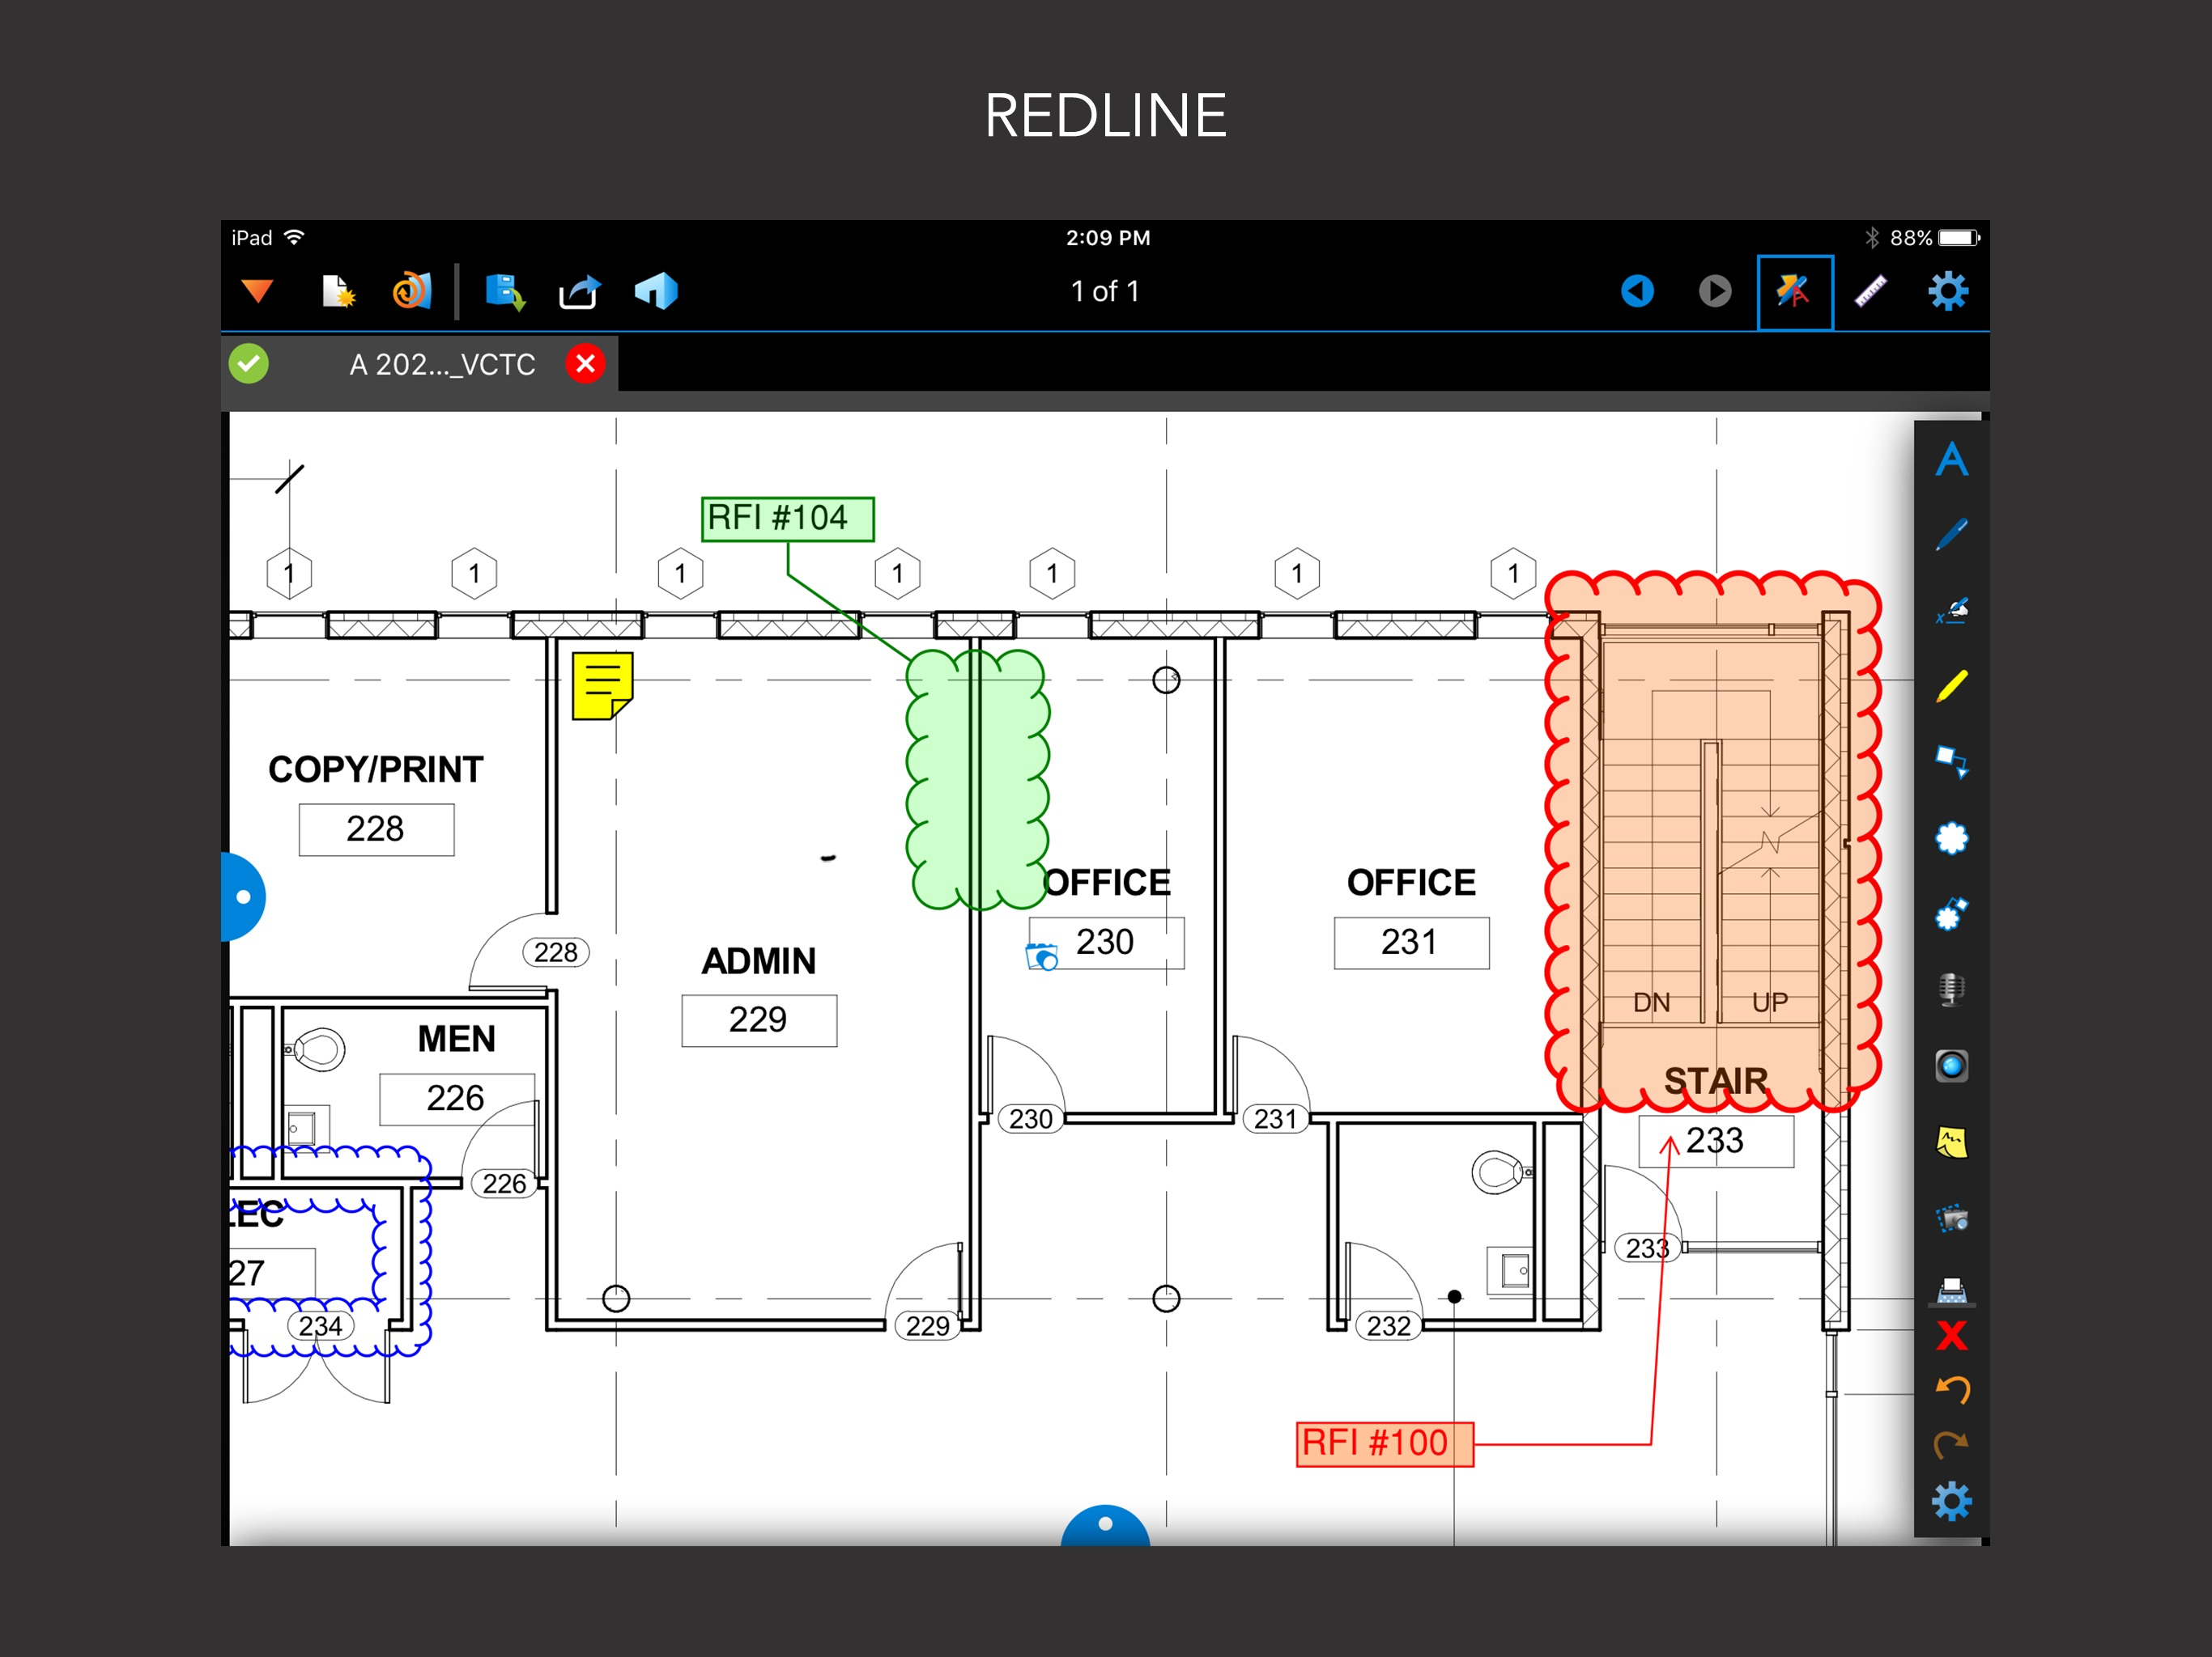The image size is (2212, 1657).
Task: Choose the yellow highlighter tool
Action: tap(1951, 687)
